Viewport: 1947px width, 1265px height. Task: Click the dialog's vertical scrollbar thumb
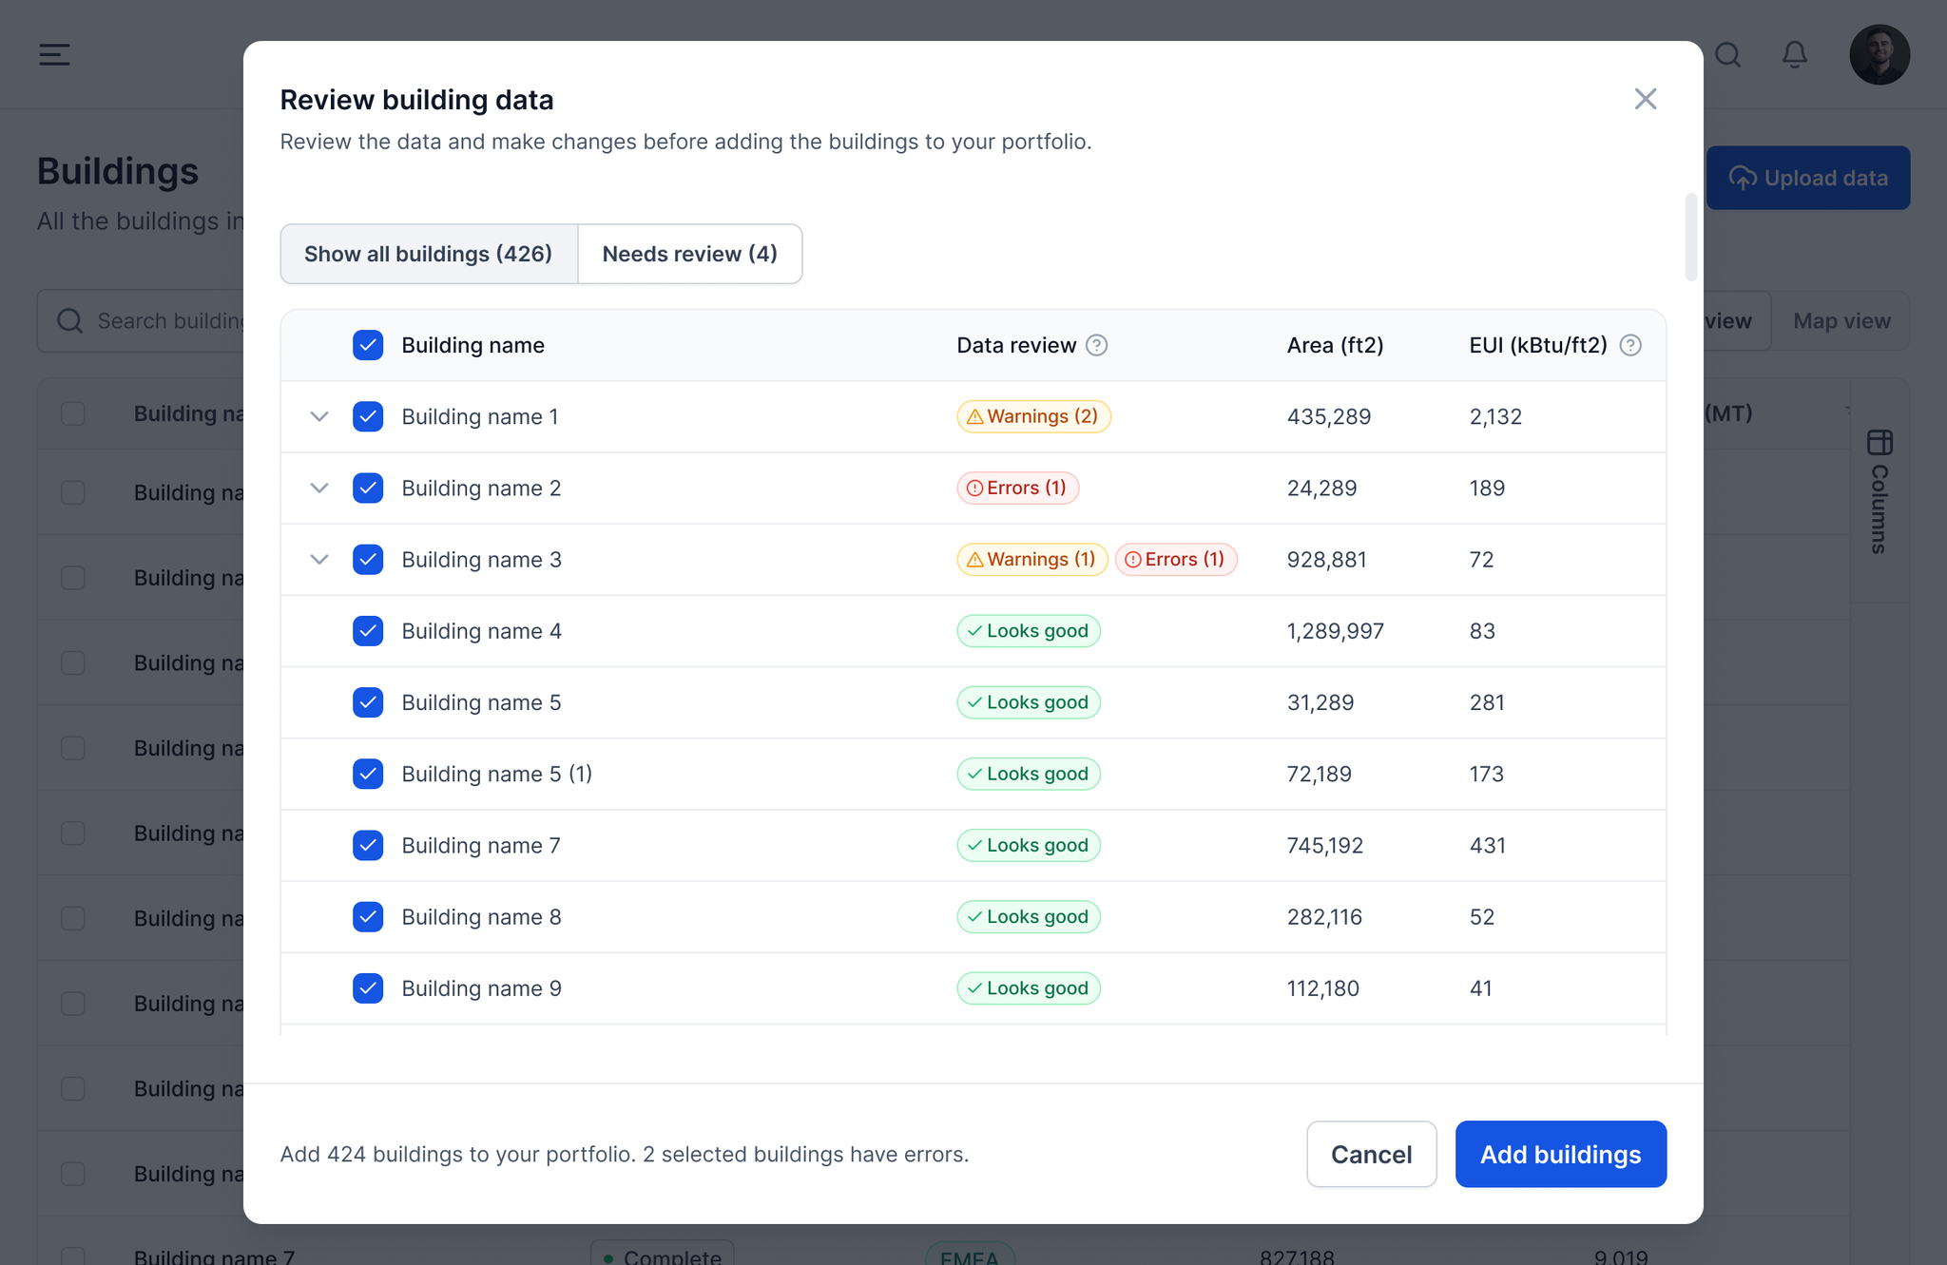tap(1690, 238)
